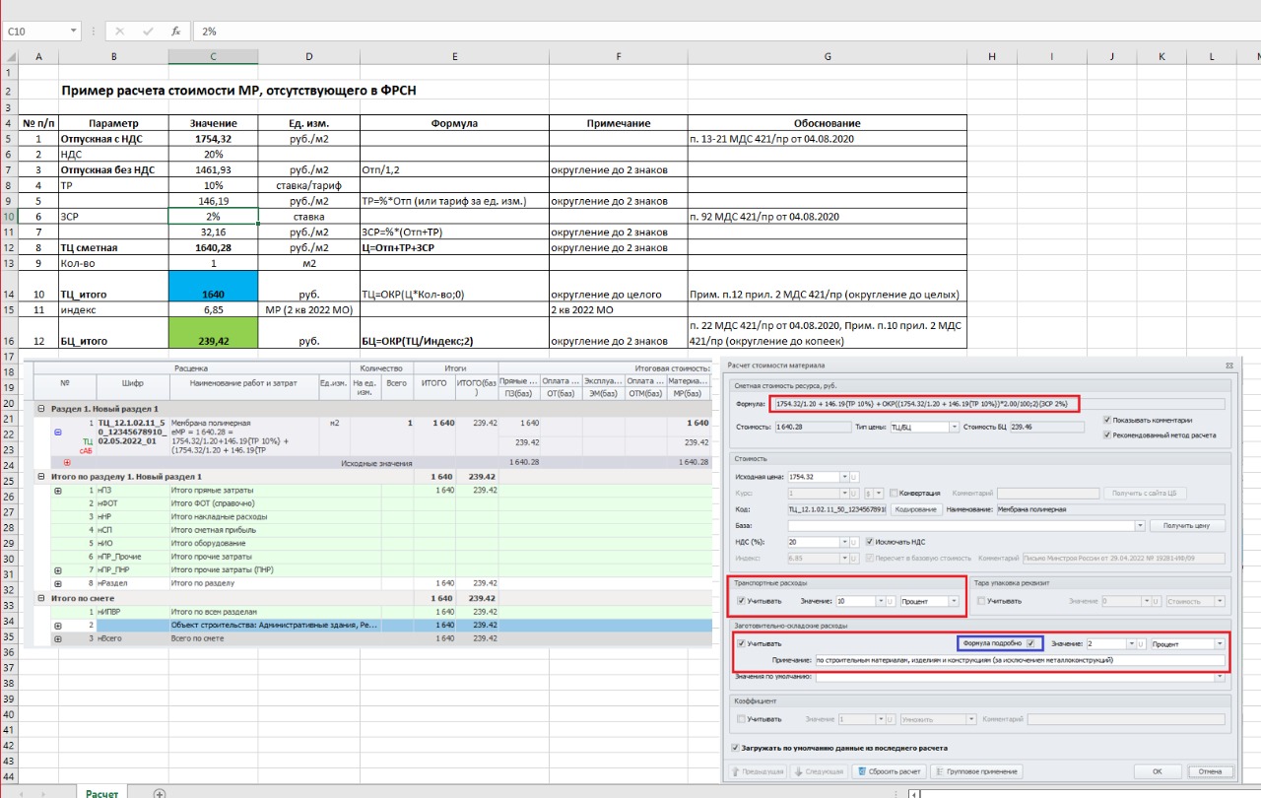
Task: Toggle the Показывать комментарии checkbox
Action: point(1108,419)
